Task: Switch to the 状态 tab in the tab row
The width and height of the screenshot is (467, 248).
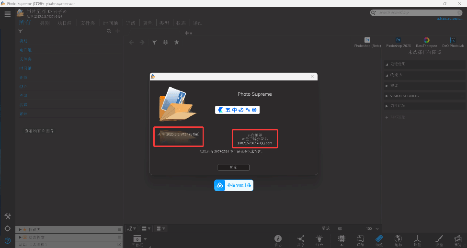Action: click(x=181, y=23)
